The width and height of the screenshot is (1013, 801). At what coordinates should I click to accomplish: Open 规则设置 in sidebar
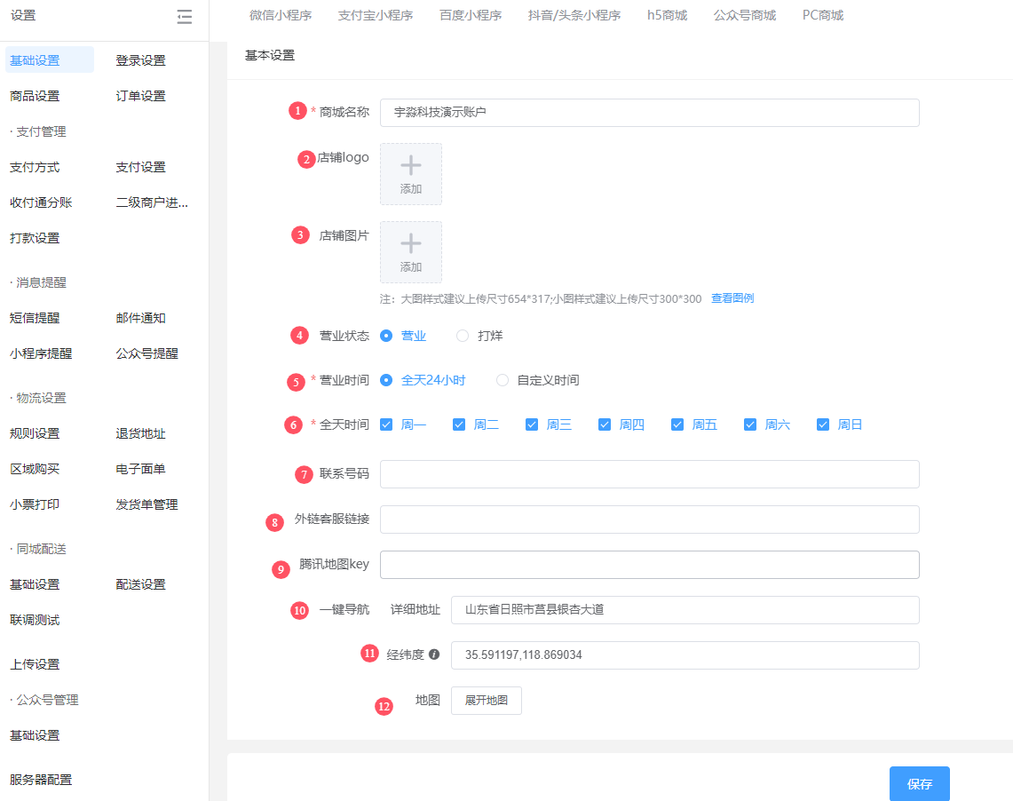click(x=35, y=433)
